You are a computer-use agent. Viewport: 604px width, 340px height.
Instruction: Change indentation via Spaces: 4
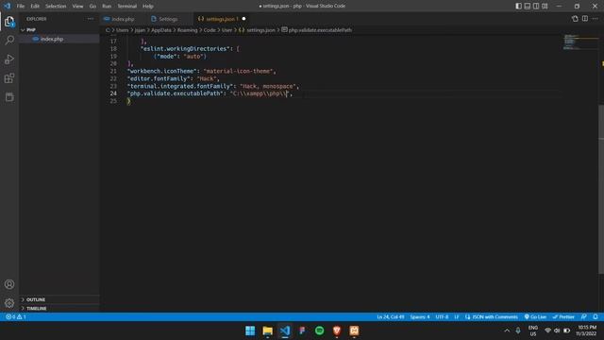click(420, 317)
